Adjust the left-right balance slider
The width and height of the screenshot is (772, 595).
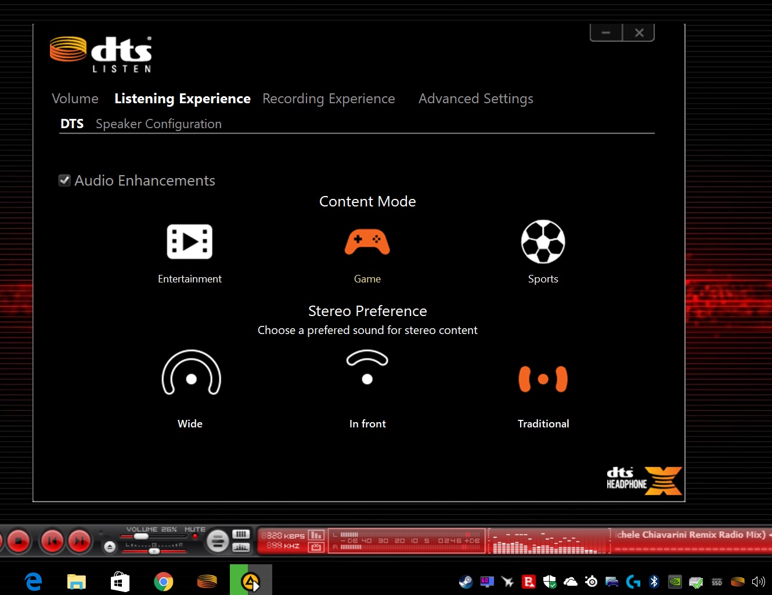pyautogui.click(x=154, y=551)
